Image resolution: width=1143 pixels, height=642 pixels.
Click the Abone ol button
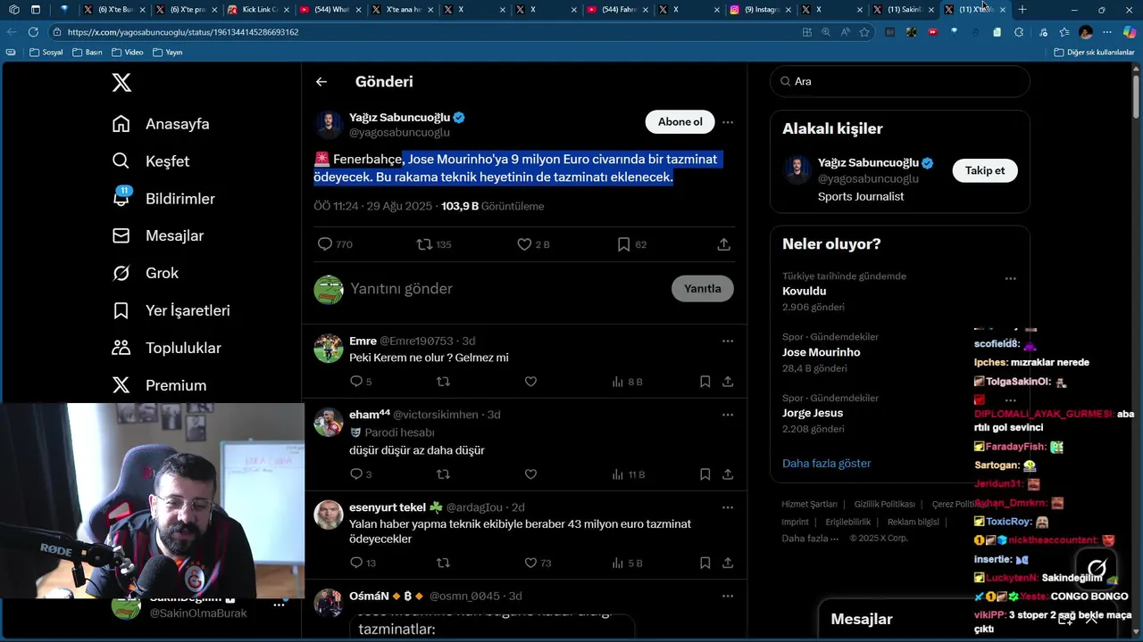tap(680, 122)
